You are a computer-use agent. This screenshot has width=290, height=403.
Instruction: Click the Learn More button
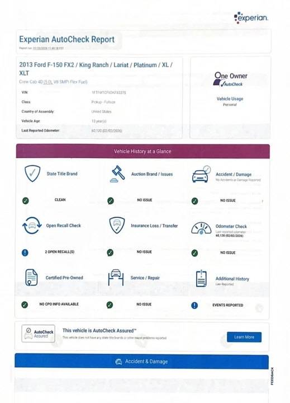click(x=244, y=337)
